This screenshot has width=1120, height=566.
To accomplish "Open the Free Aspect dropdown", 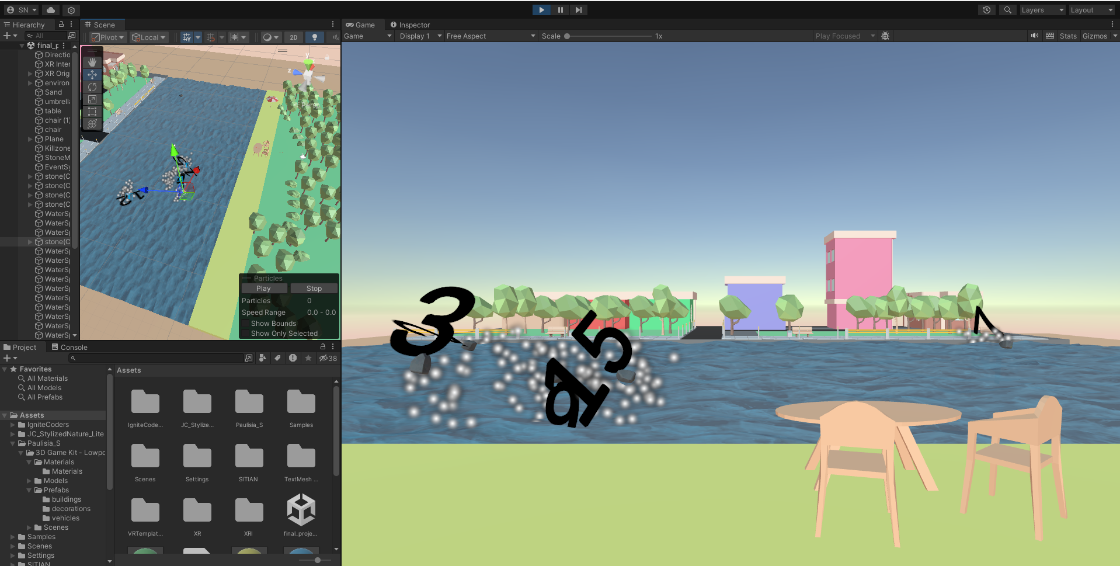I will coord(491,36).
